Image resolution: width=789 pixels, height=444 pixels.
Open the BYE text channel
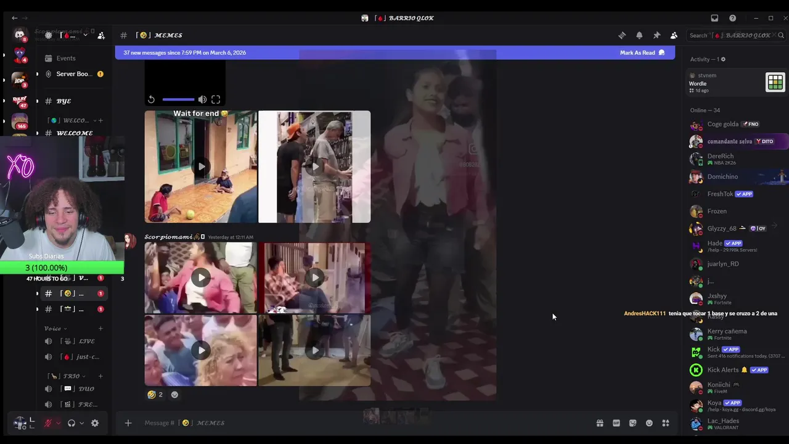(71, 101)
